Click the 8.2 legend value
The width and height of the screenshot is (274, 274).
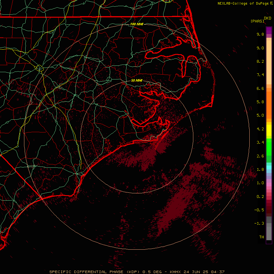260,61
